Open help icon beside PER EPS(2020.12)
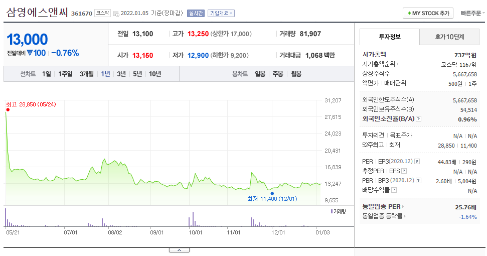Image resolution: width=487 pixels, height=256 pixels. click(x=417, y=162)
